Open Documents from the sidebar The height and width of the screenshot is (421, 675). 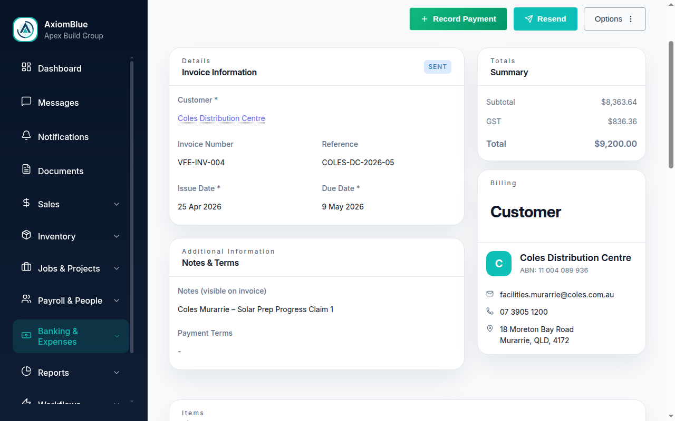71,171
